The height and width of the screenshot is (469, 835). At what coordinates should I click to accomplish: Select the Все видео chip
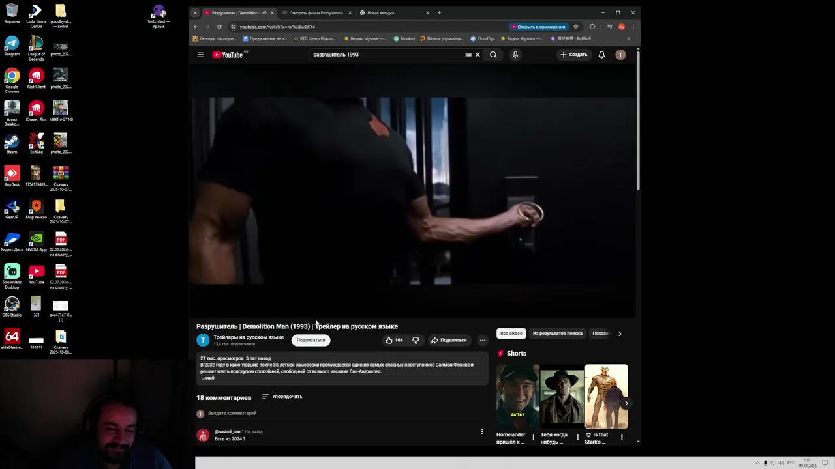point(511,334)
